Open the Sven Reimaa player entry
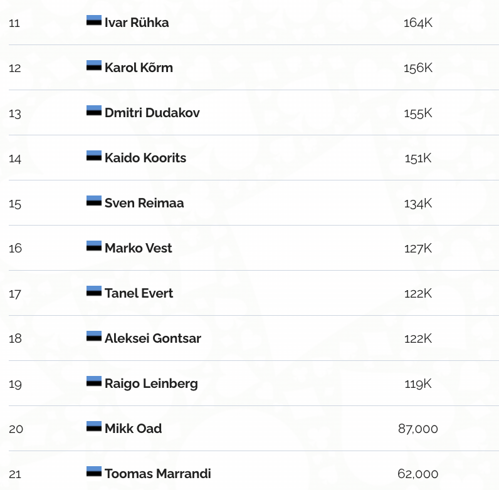 [x=144, y=203]
